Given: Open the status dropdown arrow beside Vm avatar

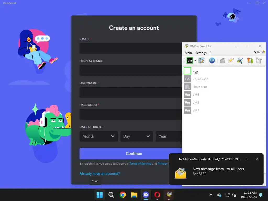Looking at the screenshot, I should click(195, 60).
